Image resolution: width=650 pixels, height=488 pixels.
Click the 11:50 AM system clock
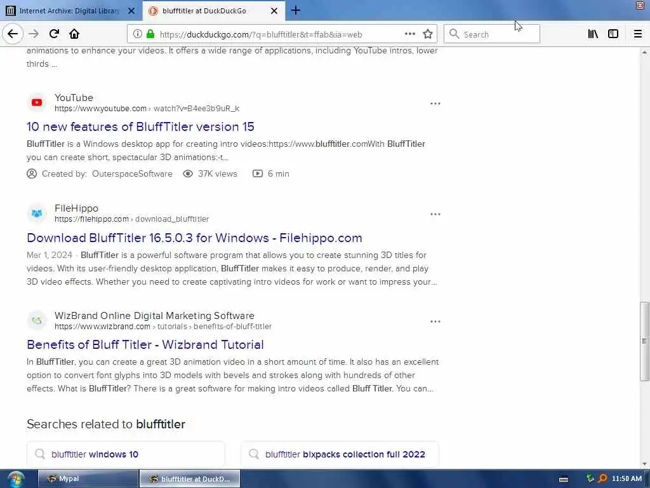[x=627, y=478]
